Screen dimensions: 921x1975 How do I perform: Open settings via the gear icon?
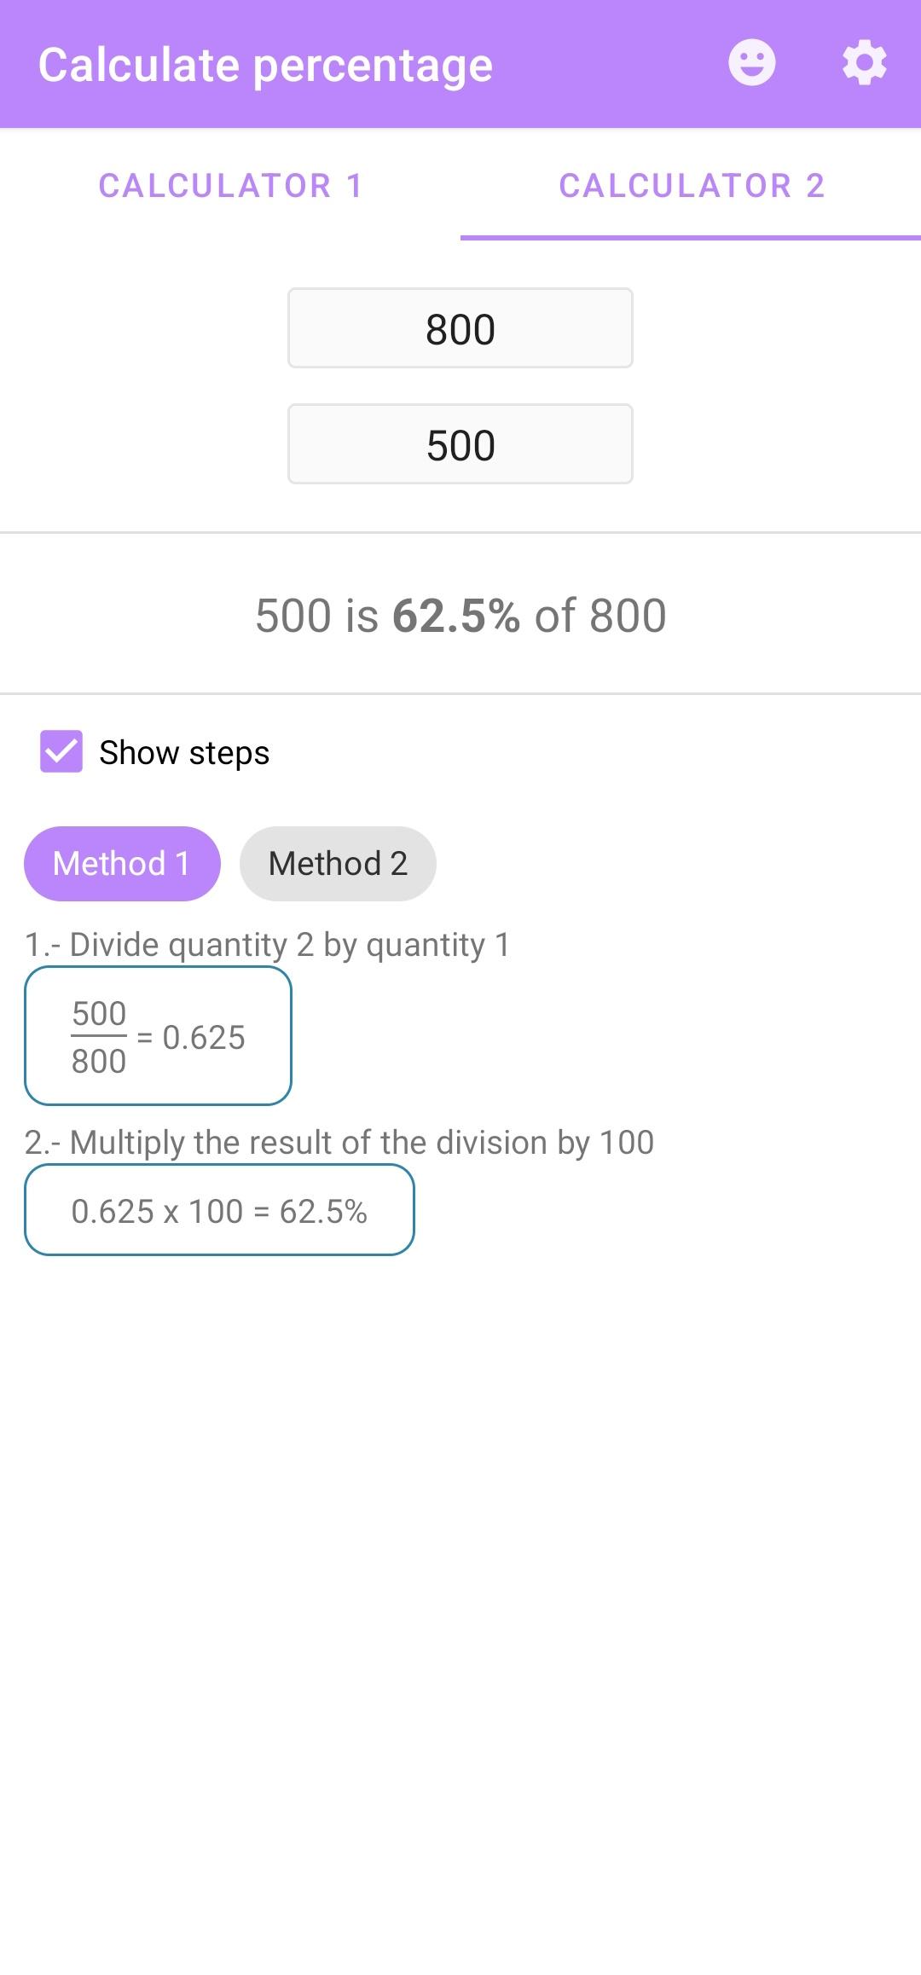tap(864, 63)
